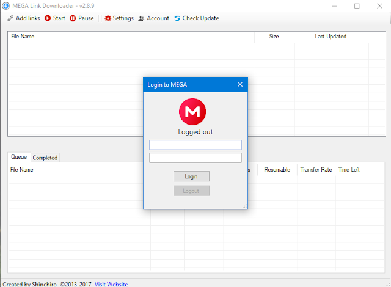Close the MEGA Link Downloader window
The image size is (391, 287).
[379, 5]
